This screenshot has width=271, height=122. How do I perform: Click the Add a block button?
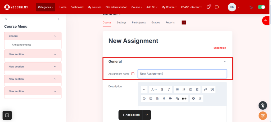pyautogui.click(x=131, y=115)
